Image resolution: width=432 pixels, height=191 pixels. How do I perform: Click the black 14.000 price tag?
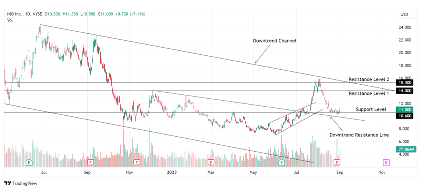click(405, 91)
